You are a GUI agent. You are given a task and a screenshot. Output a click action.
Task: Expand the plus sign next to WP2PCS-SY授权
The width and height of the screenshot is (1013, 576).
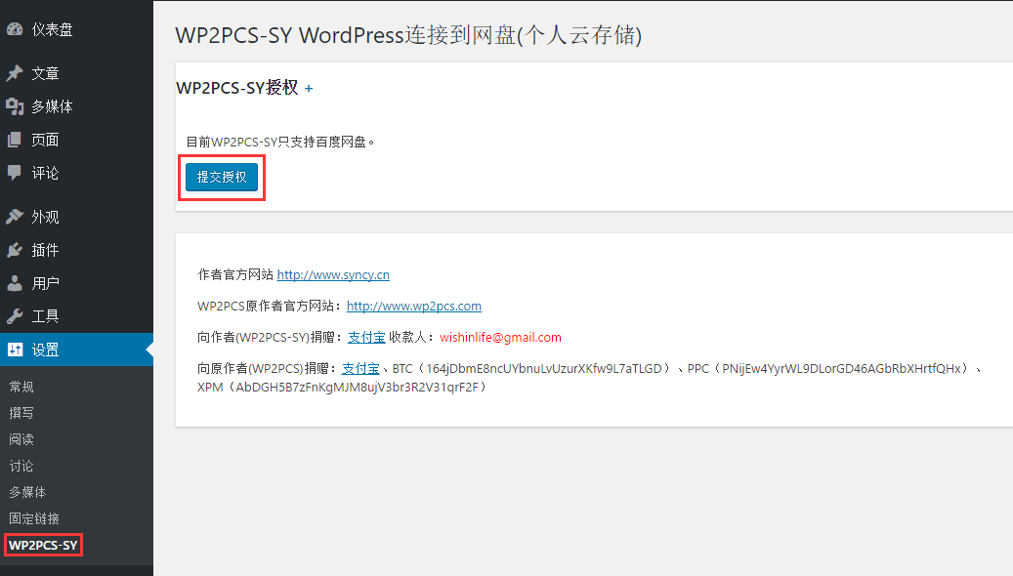pos(309,89)
